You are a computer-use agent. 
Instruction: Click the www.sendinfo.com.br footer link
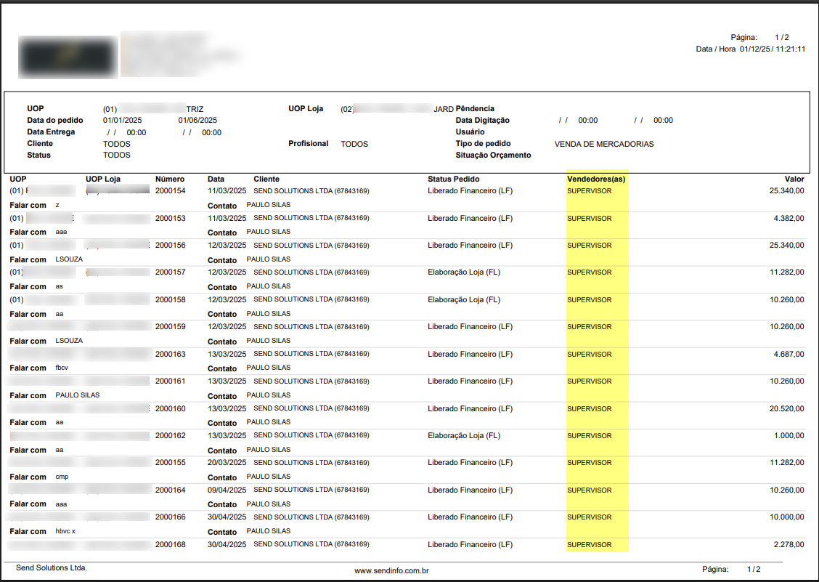[x=391, y=571]
